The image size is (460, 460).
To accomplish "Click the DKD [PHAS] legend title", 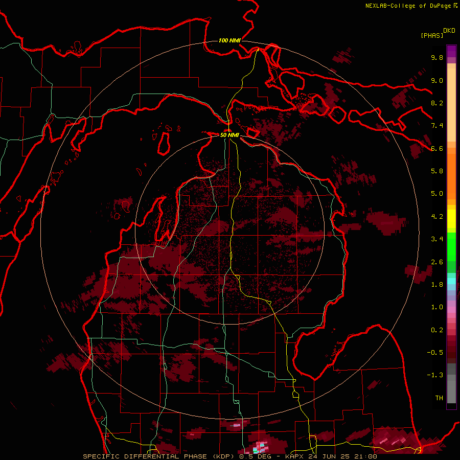I will [x=438, y=33].
